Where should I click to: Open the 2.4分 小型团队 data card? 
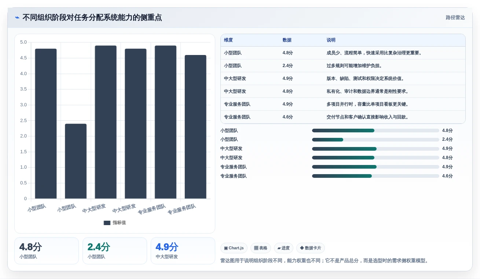[x=115, y=251]
